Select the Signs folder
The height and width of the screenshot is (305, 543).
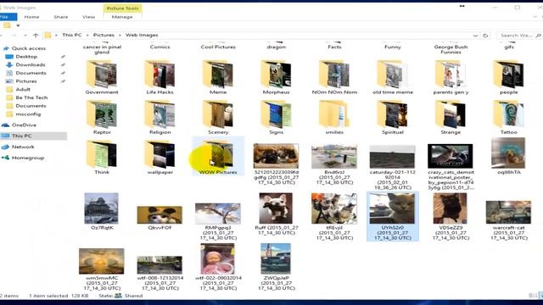pyautogui.click(x=276, y=118)
